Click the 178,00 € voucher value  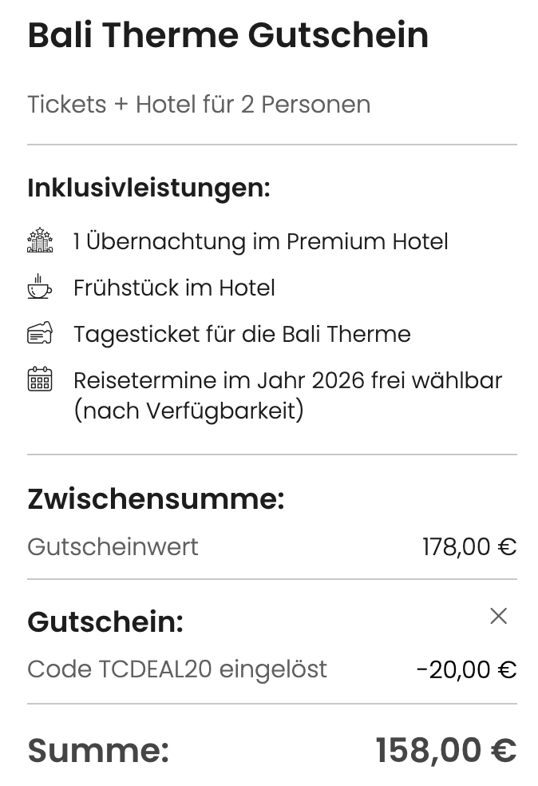469,547
